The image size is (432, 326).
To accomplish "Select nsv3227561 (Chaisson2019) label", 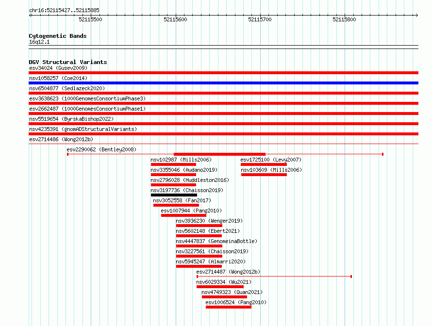I will [212, 251].
